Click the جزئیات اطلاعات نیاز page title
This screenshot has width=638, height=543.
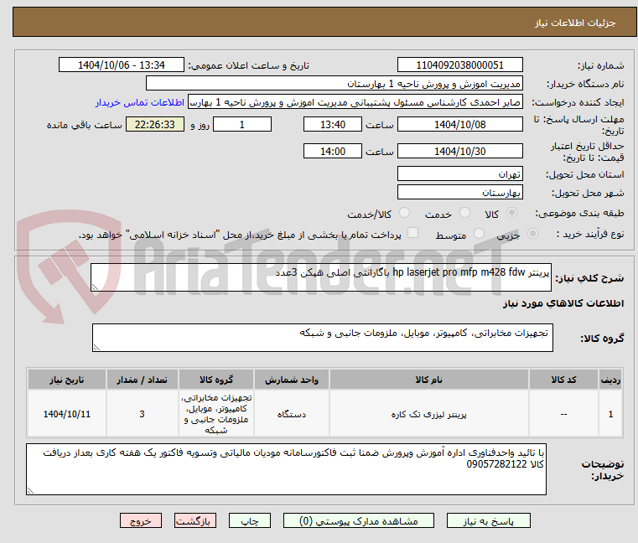coord(575,23)
